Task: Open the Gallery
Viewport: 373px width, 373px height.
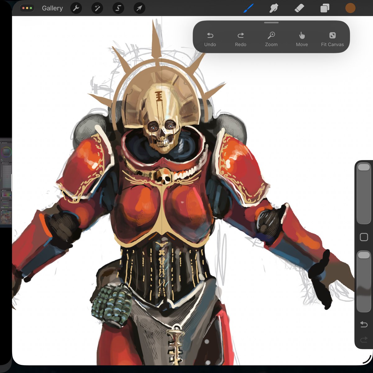Action: point(52,8)
